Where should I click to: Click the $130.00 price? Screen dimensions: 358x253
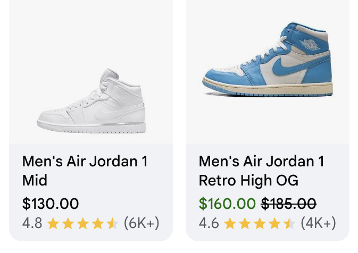pyautogui.click(x=51, y=204)
